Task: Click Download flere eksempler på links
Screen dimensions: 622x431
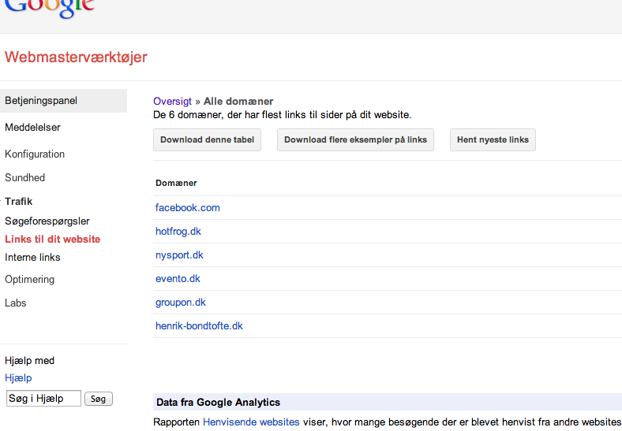Action: click(355, 139)
